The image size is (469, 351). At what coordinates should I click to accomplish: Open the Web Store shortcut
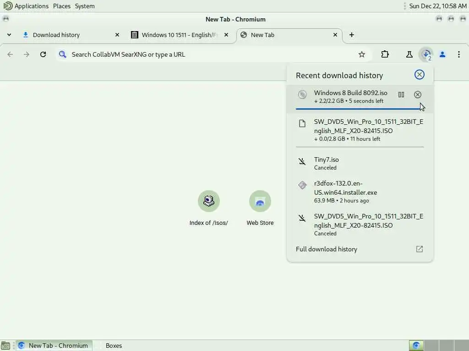point(260,208)
